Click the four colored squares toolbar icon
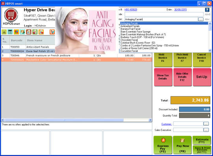Image resolution: width=213 pixels, height=156 pixels. (x=16, y=32)
